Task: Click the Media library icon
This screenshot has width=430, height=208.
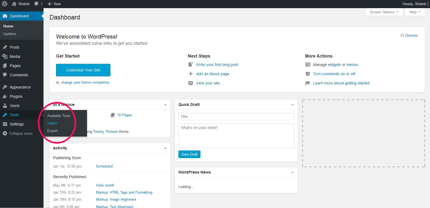Action: (x=5, y=56)
